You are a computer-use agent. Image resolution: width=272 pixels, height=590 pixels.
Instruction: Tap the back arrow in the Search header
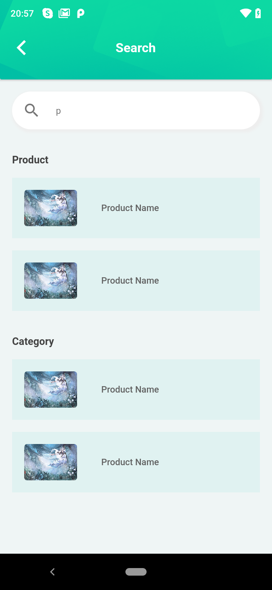tap(22, 48)
